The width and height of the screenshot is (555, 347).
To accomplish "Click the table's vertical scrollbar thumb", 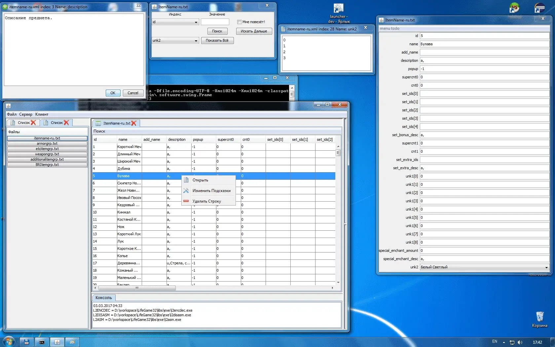I will click(x=338, y=153).
